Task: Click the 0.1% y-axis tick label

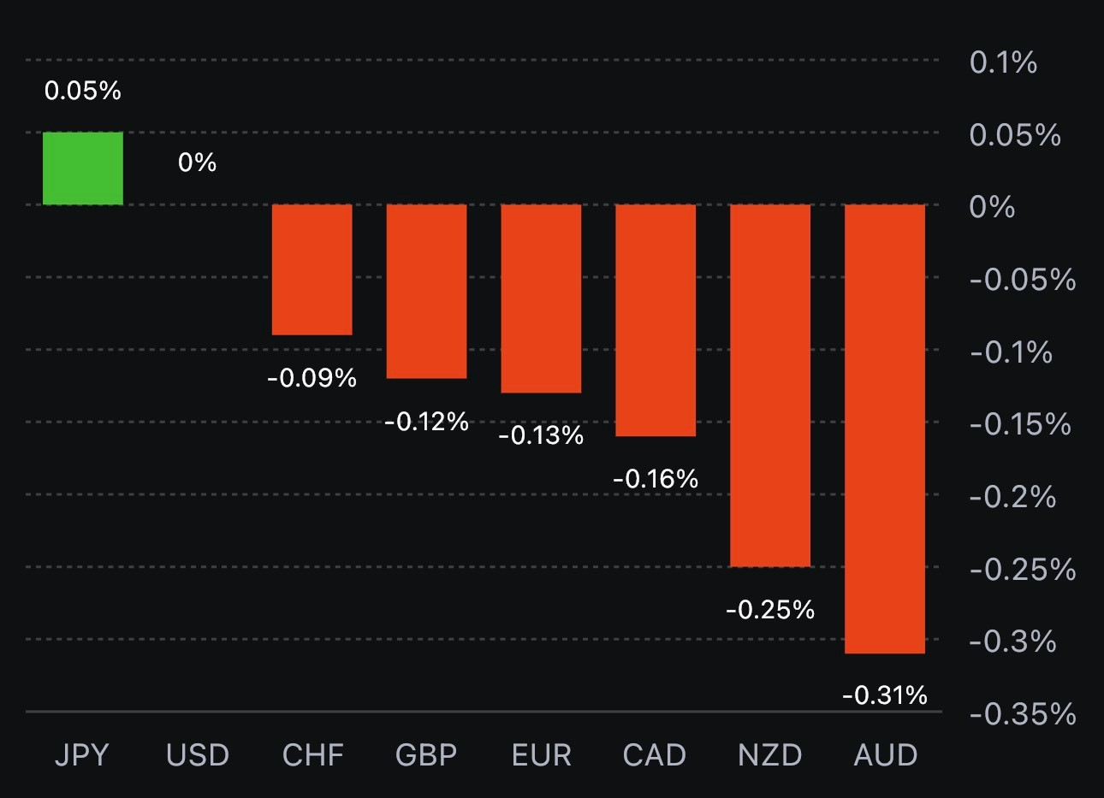Action: coord(1003,62)
